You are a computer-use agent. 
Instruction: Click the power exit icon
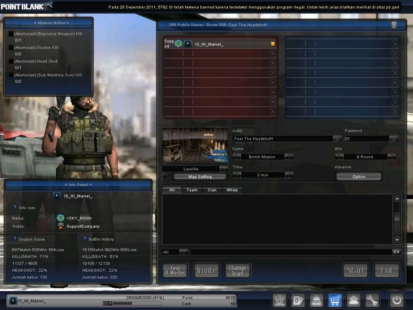pyautogui.click(x=397, y=300)
